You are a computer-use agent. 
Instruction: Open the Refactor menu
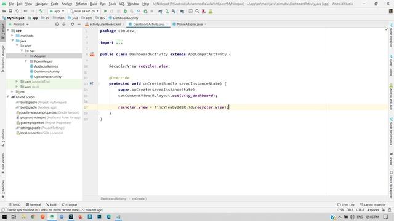point(81,4)
